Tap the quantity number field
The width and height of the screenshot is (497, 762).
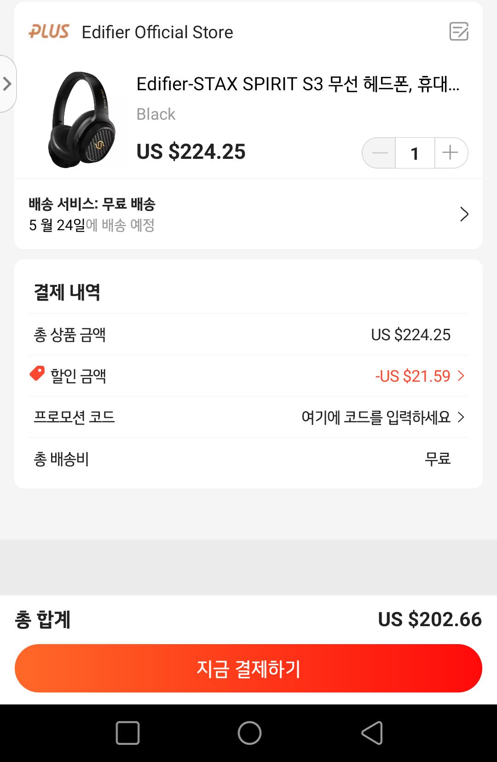pyautogui.click(x=415, y=153)
